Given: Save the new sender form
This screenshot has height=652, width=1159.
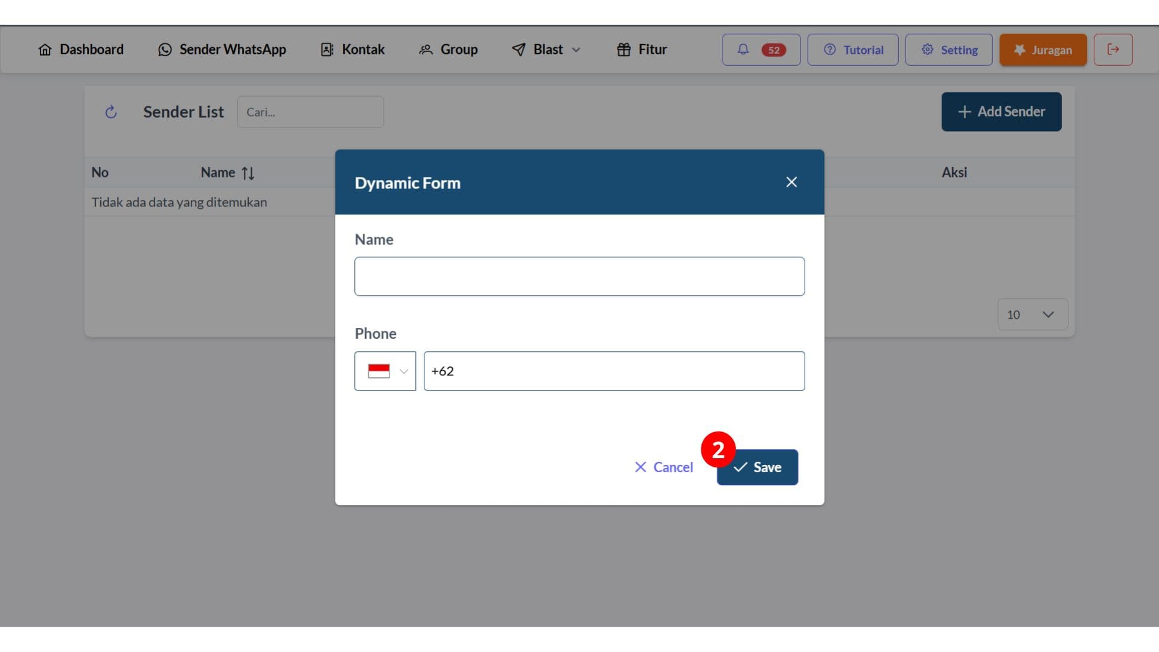Looking at the screenshot, I should click(758, 467).
